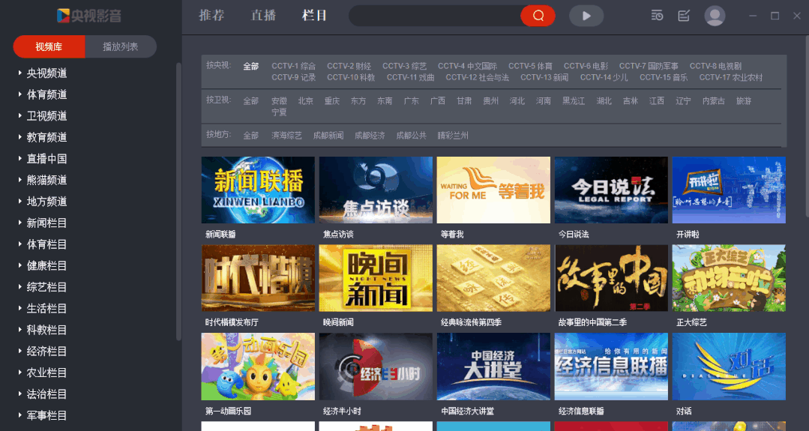Expand the 央视频道 tree arrow
Screen dimensions: 809x431
(19, 73)
